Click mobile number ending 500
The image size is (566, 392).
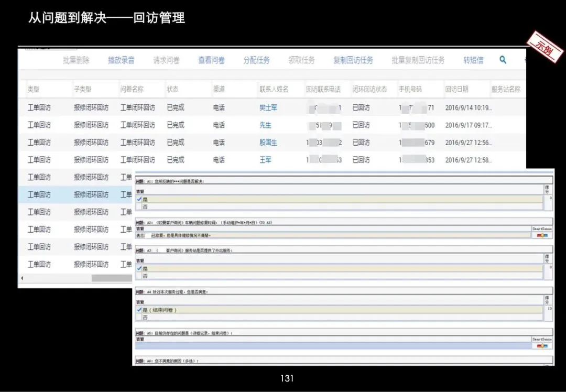pyautogui.click(x=417, y=125)
